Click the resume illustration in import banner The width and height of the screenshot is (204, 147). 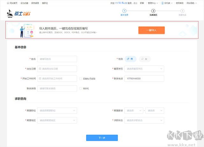[27, 30]
